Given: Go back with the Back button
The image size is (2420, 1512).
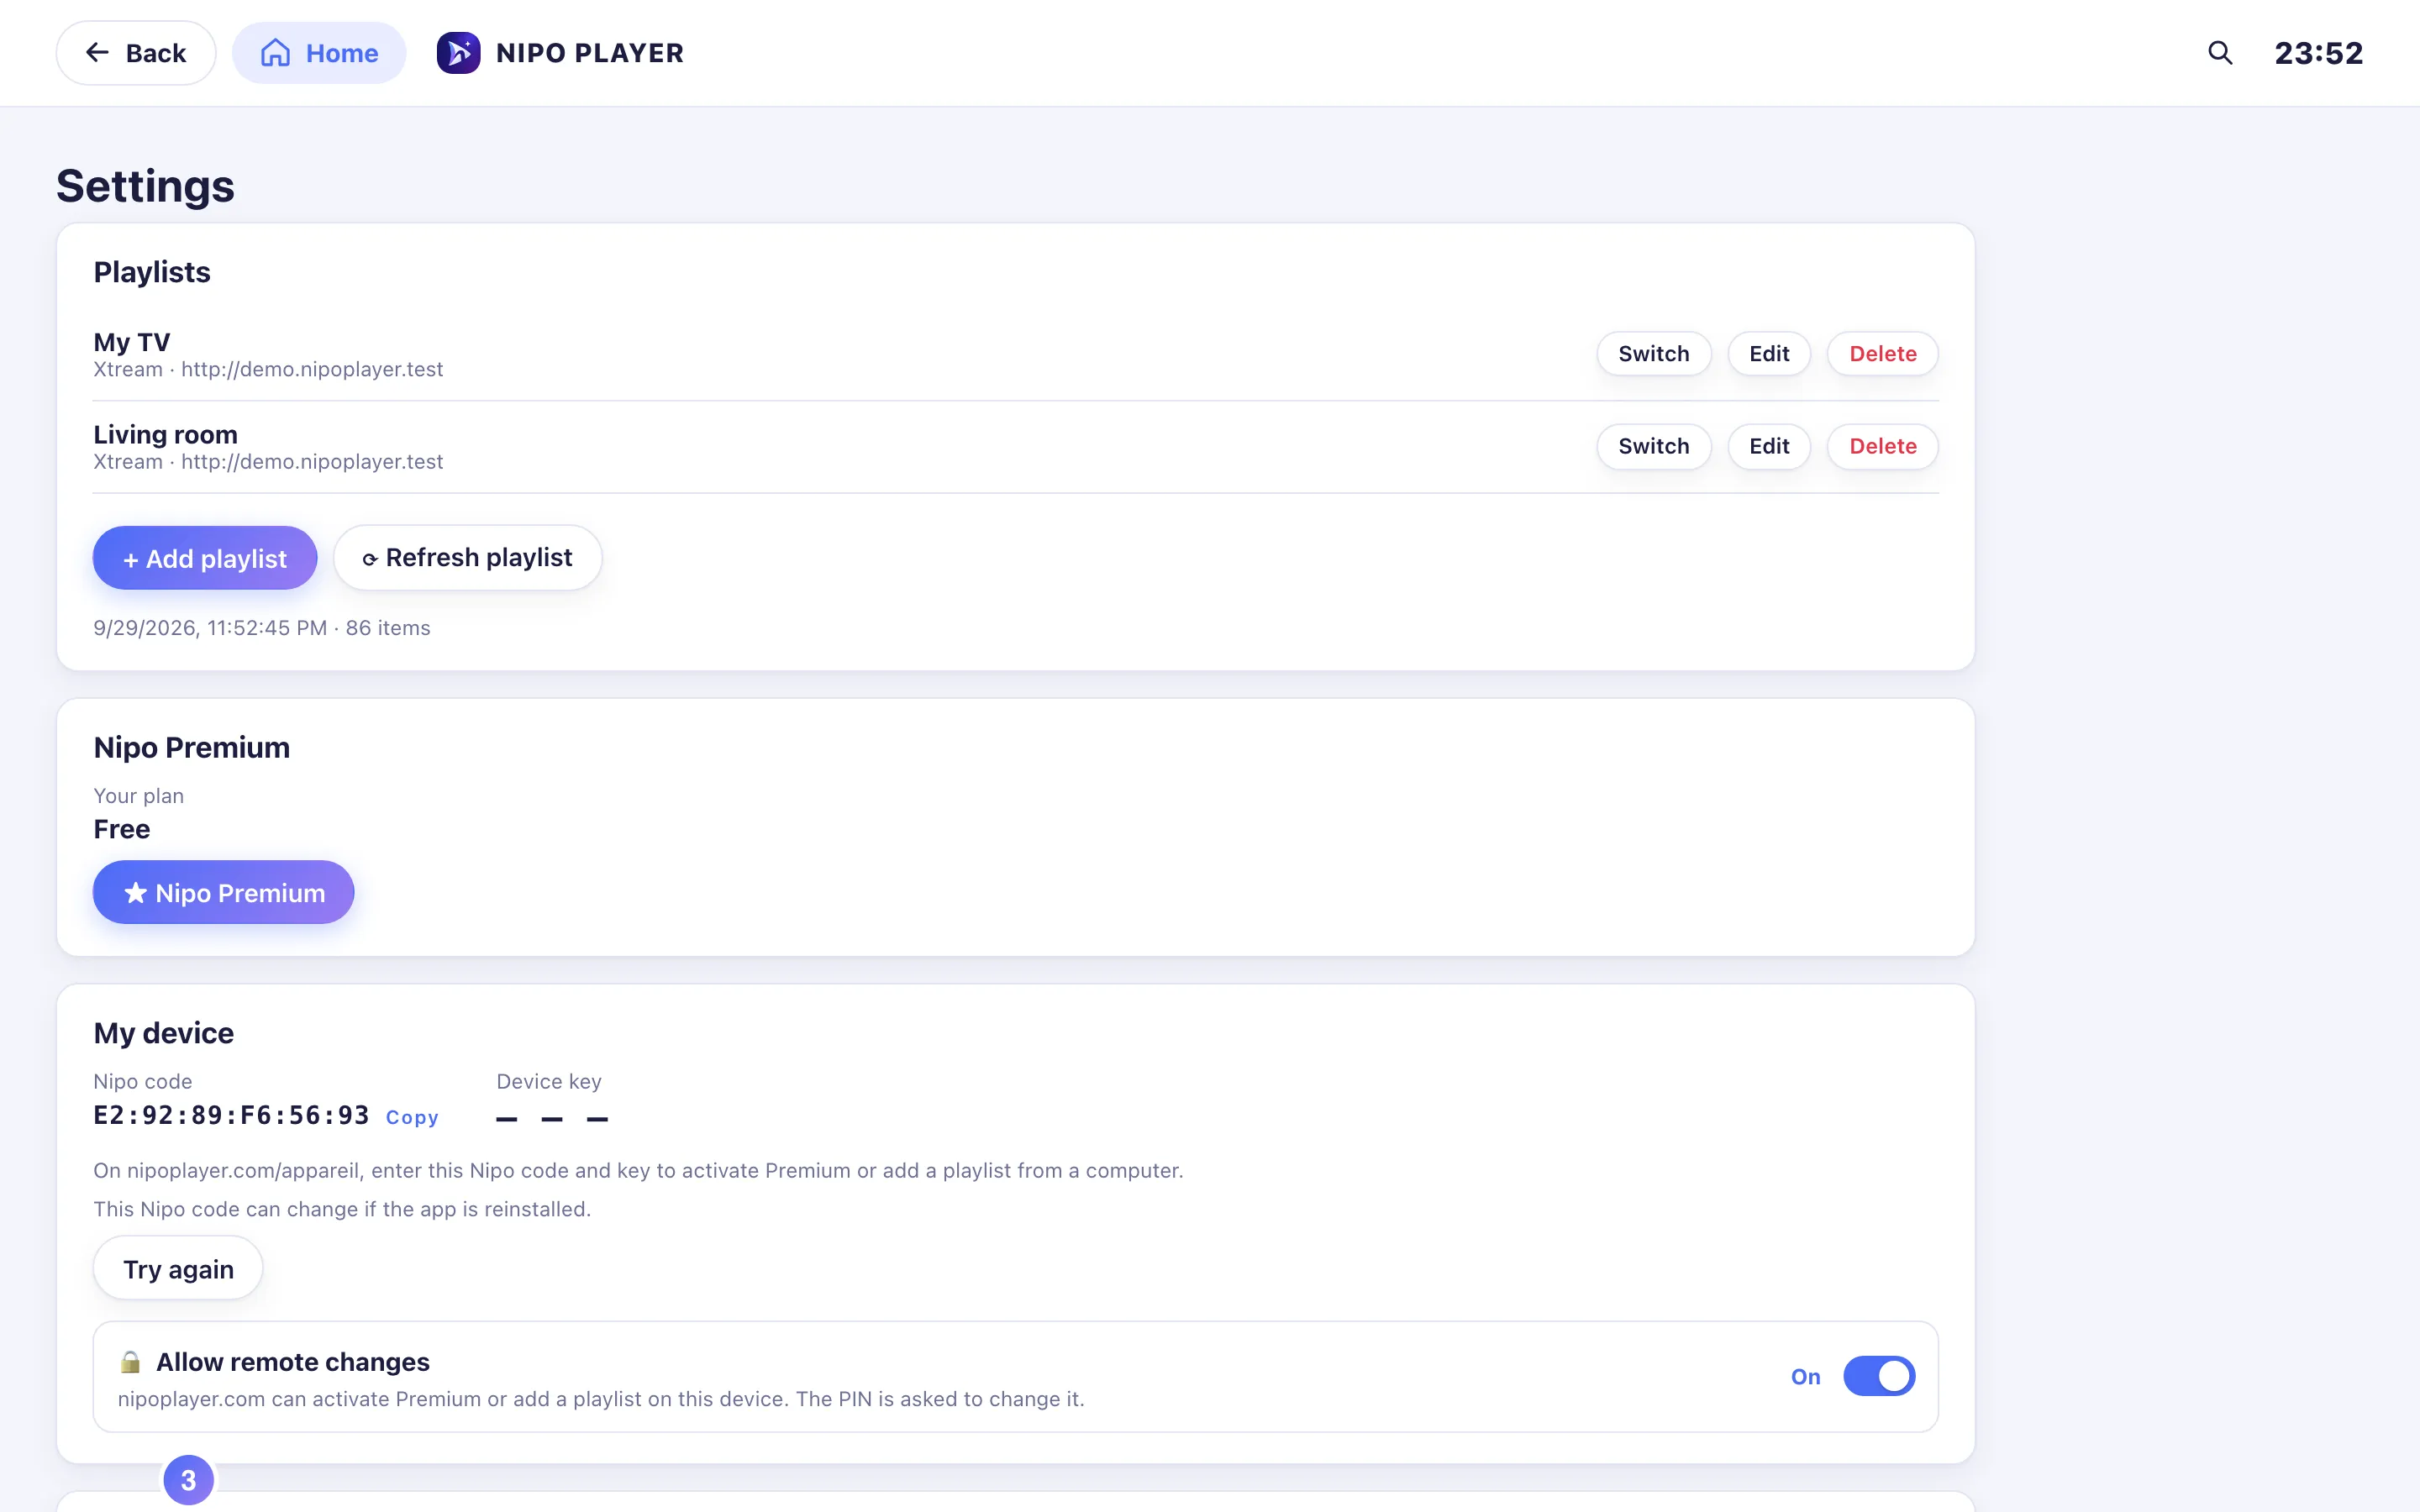Looking at the screenshot, I should (136, 53).
